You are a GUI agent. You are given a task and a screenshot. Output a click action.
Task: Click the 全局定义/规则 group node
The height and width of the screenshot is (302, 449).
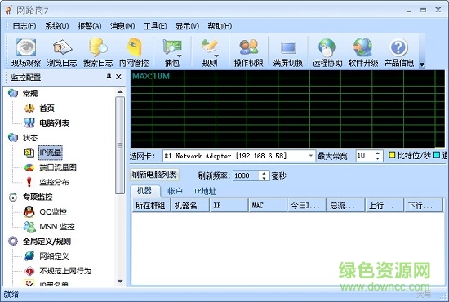[47, 242]
